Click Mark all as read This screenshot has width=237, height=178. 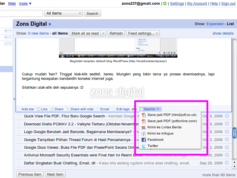(x=85, y=33)
